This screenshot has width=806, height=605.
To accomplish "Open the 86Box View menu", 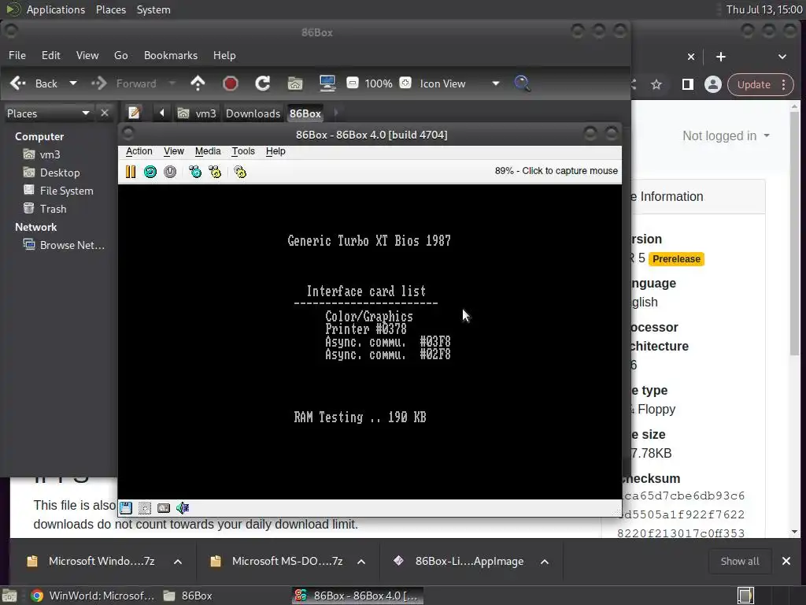I will coord(174,151).
